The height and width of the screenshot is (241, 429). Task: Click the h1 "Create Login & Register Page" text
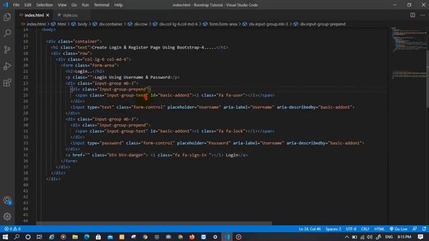(154, 48)
